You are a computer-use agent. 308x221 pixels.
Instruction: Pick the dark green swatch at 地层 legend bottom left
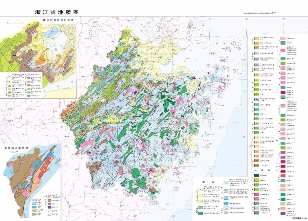[x=200, y=213]
